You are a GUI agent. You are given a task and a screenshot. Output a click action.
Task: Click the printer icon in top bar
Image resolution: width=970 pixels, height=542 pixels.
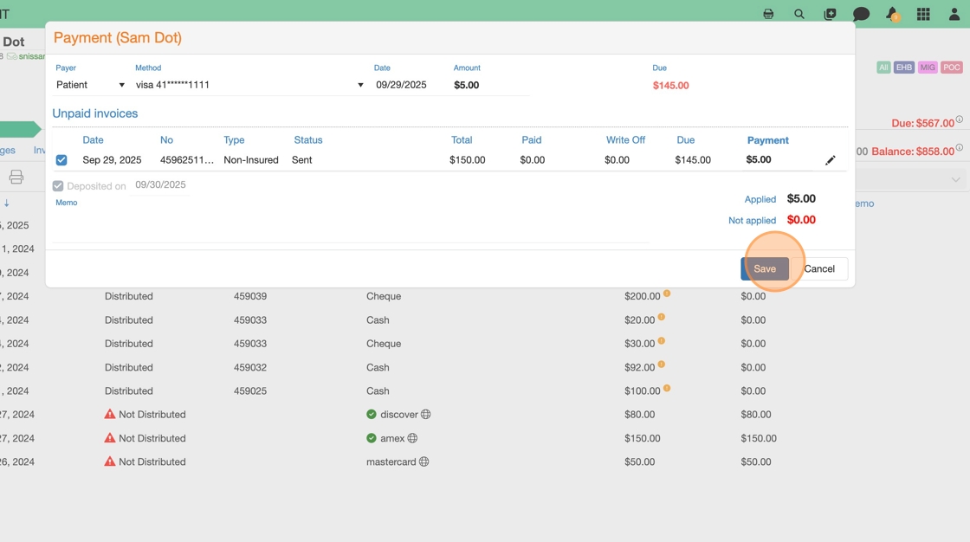pyautogui.click(x=768, y=14)
